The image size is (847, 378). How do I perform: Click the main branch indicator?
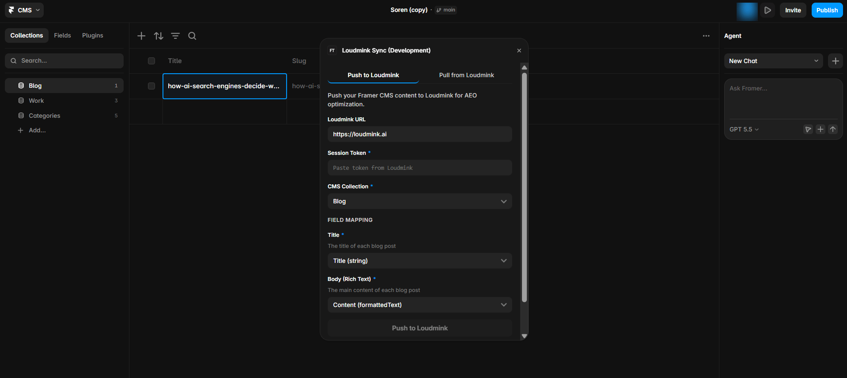446,10
